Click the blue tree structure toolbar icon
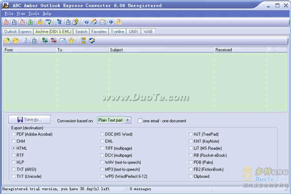 pos(59,22)
